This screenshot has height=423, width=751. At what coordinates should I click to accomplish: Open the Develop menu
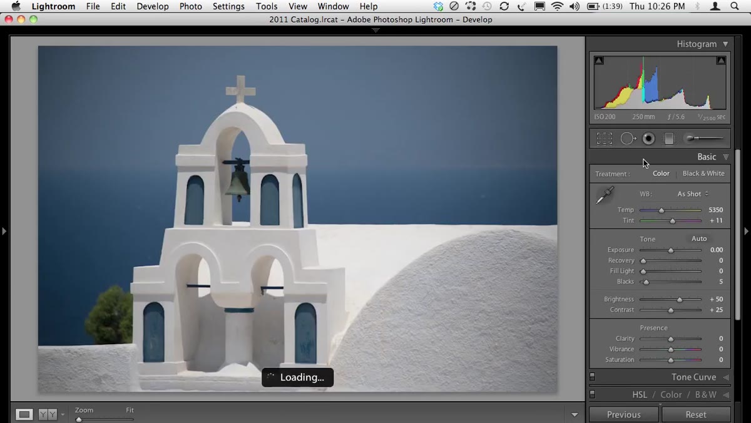[153, 6]
